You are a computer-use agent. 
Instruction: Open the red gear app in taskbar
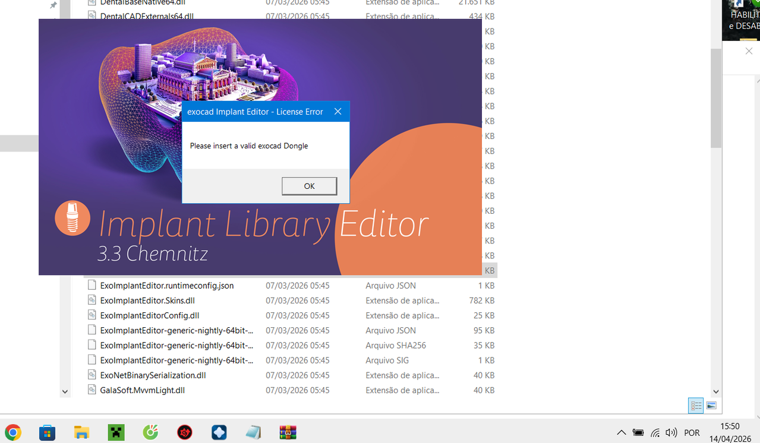click(185, 432)
